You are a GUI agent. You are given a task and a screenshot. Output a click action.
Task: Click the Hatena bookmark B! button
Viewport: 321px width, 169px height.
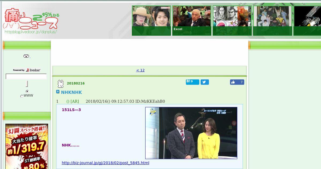pos(193,82)
